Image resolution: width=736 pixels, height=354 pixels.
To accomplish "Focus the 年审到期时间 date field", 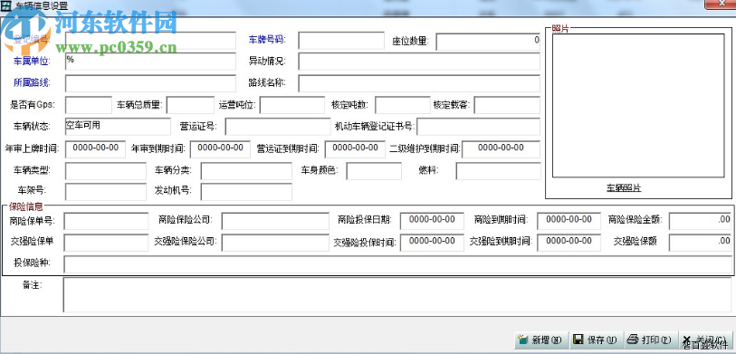I will coord(220,149).
